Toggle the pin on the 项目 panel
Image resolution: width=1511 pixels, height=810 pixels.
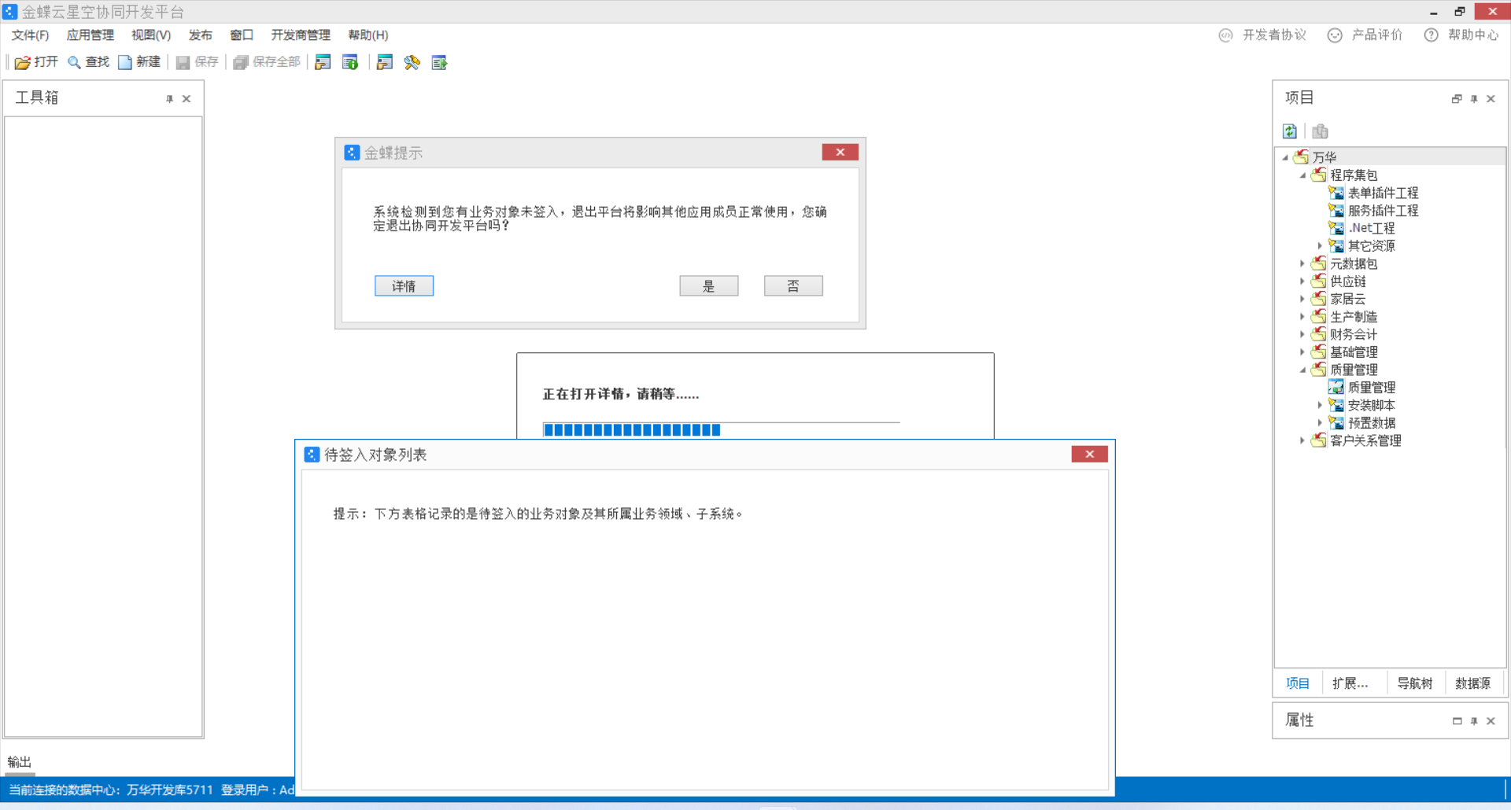pyautogui.click(x=1474, y=99)
